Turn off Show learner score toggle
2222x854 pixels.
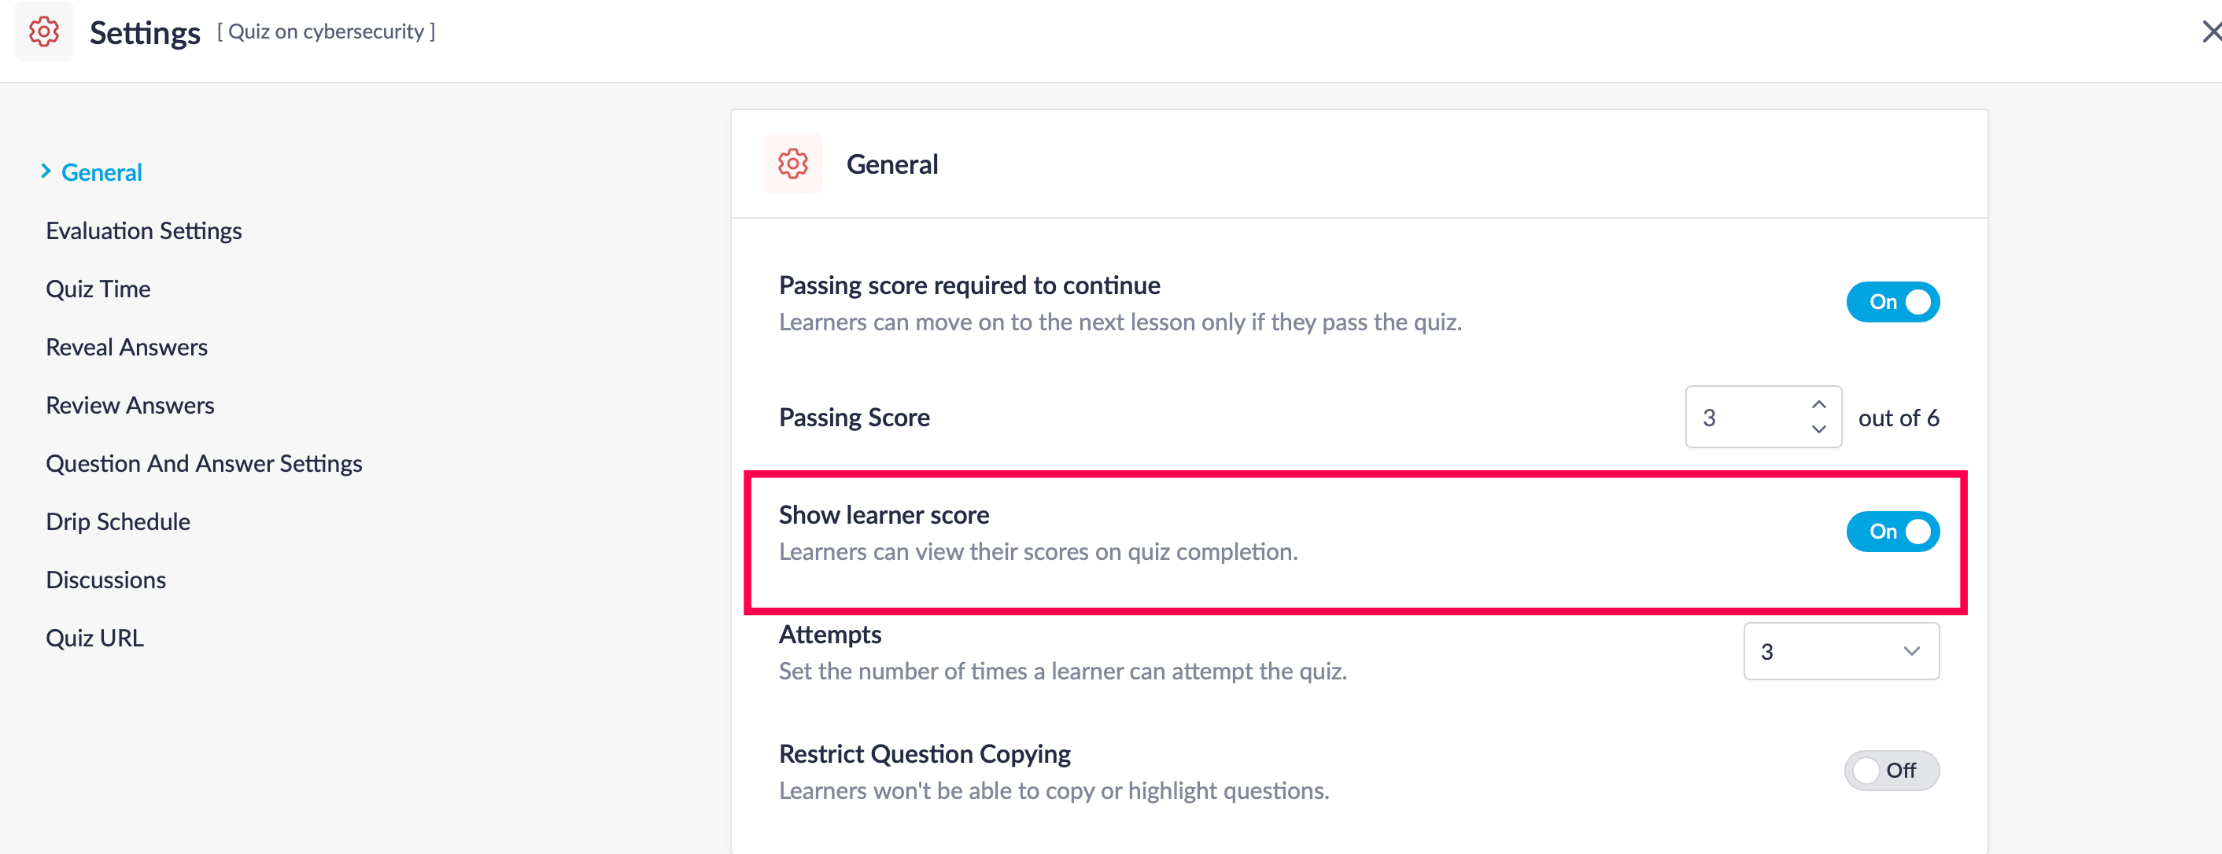pos(1892,532)
